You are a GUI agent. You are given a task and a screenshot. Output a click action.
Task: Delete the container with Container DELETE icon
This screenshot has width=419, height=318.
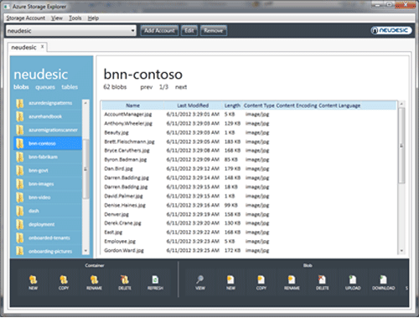[x=125, y=282]
